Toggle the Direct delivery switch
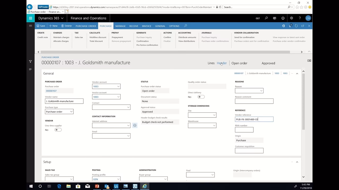 click(201, 97)
